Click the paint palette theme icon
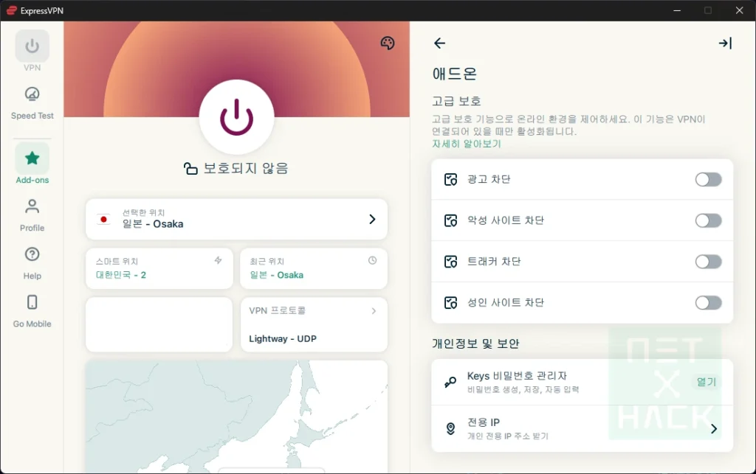 pyautogui.click(x=387, y=43)
